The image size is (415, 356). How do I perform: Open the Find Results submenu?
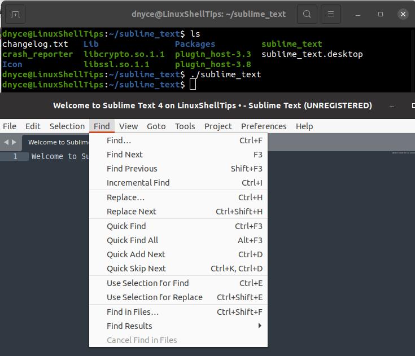(178, 326)
